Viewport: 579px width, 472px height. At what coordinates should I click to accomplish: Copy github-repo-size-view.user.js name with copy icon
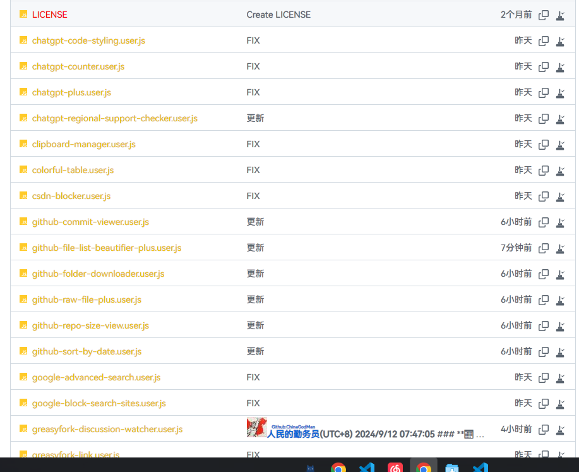pyautogui.click(x=544, y=325)
